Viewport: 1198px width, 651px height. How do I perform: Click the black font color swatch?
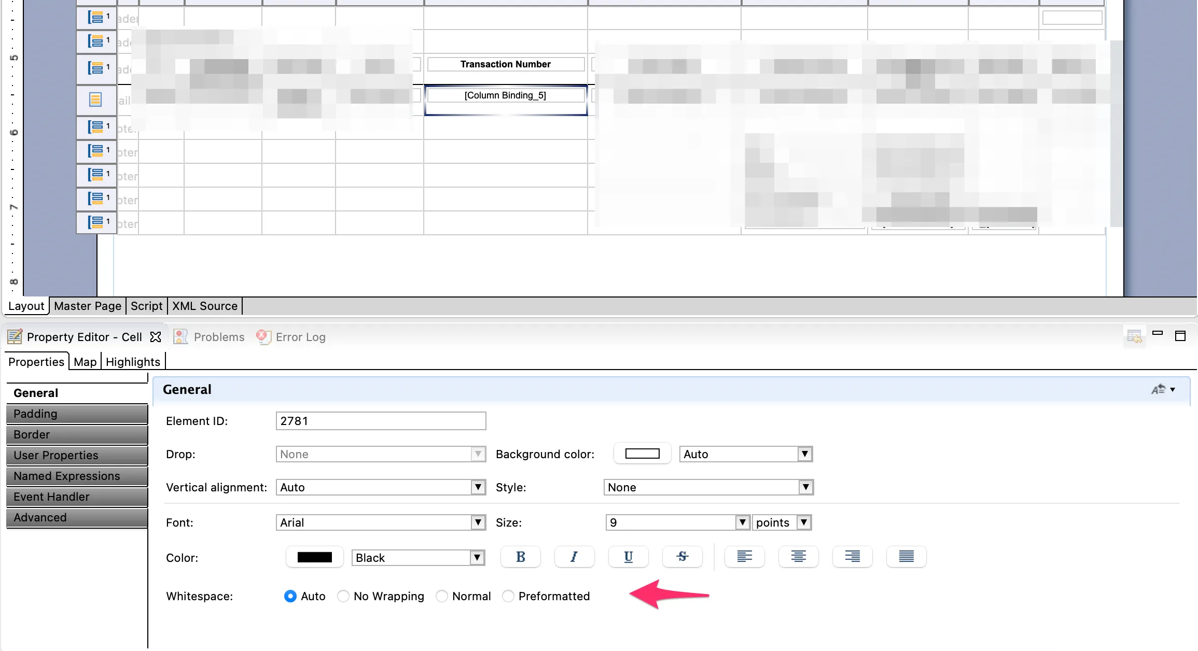click(314, 557)
